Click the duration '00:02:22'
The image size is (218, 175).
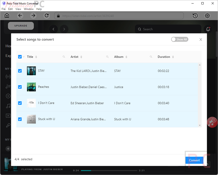pyautogui.click(x=163, y=71)
